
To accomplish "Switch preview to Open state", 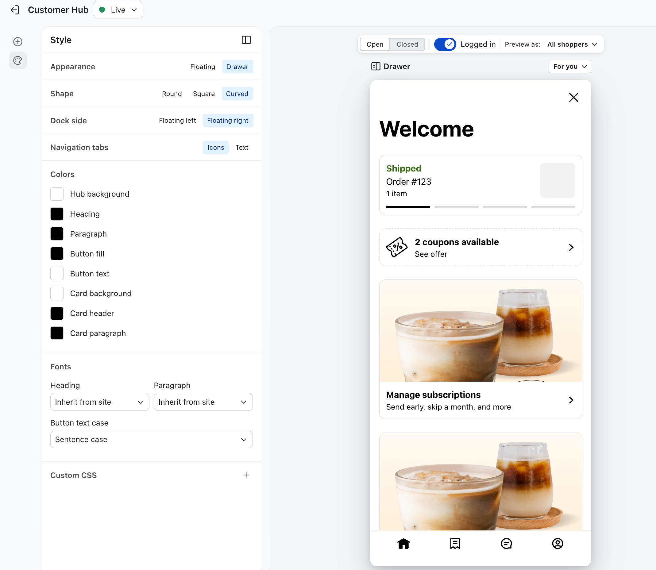I will tap(375, 44).
